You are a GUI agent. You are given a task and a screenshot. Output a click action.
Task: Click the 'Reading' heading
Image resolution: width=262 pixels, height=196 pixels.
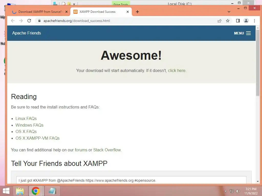point(24,97)
